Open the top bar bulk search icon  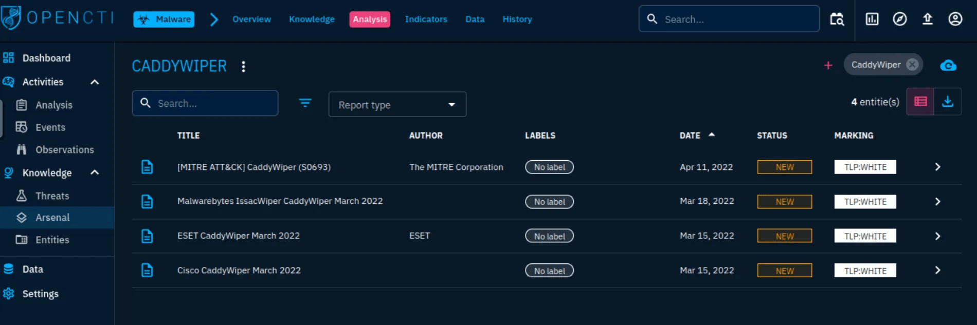[x=837, y=20]
